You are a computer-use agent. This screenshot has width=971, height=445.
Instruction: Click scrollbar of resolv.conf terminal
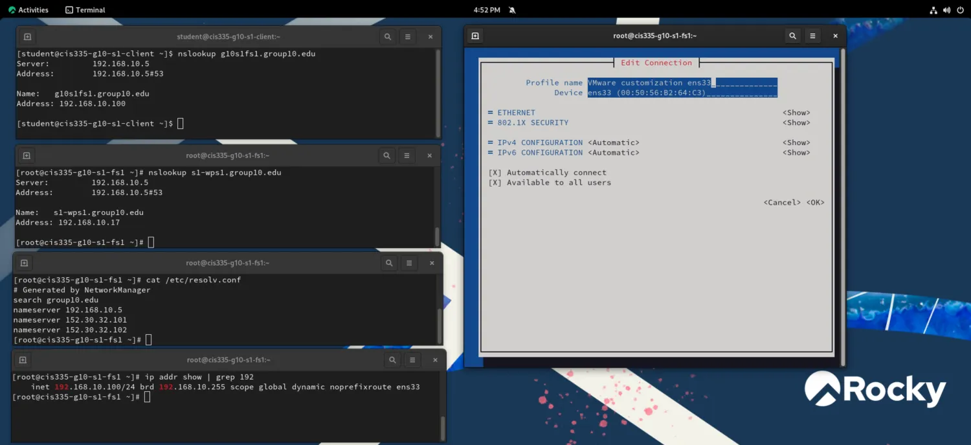440,325
